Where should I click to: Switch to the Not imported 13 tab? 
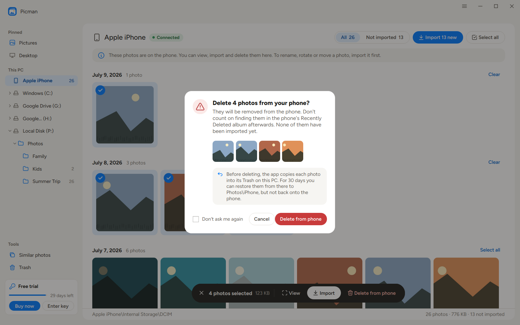(384, 37)
